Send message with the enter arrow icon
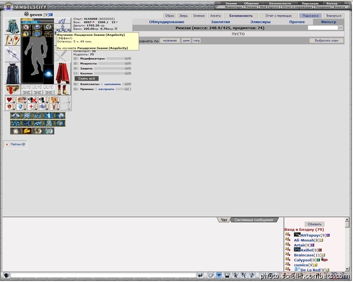Viewport: 353px width, 282px height. pos(200,276)
